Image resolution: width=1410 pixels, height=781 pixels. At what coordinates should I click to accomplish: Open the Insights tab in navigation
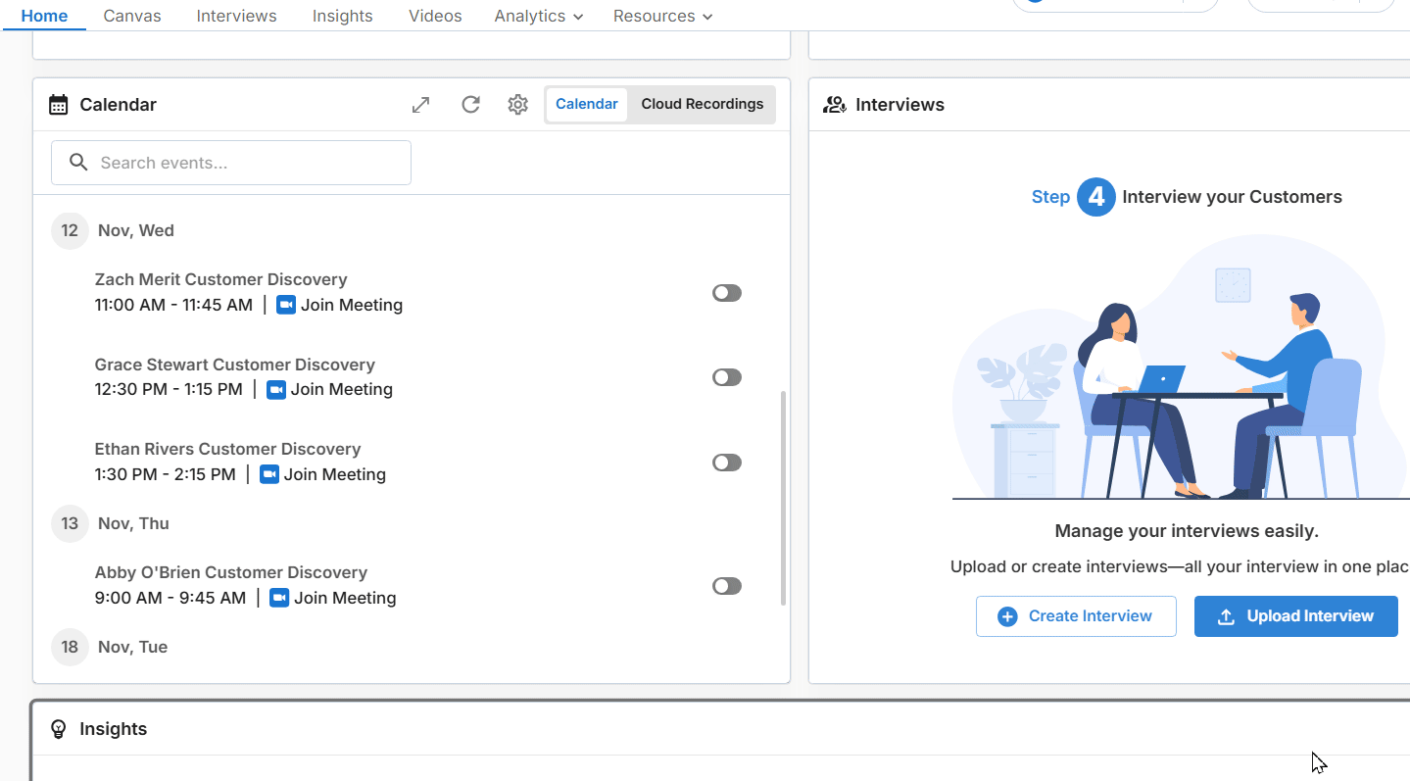343,16
